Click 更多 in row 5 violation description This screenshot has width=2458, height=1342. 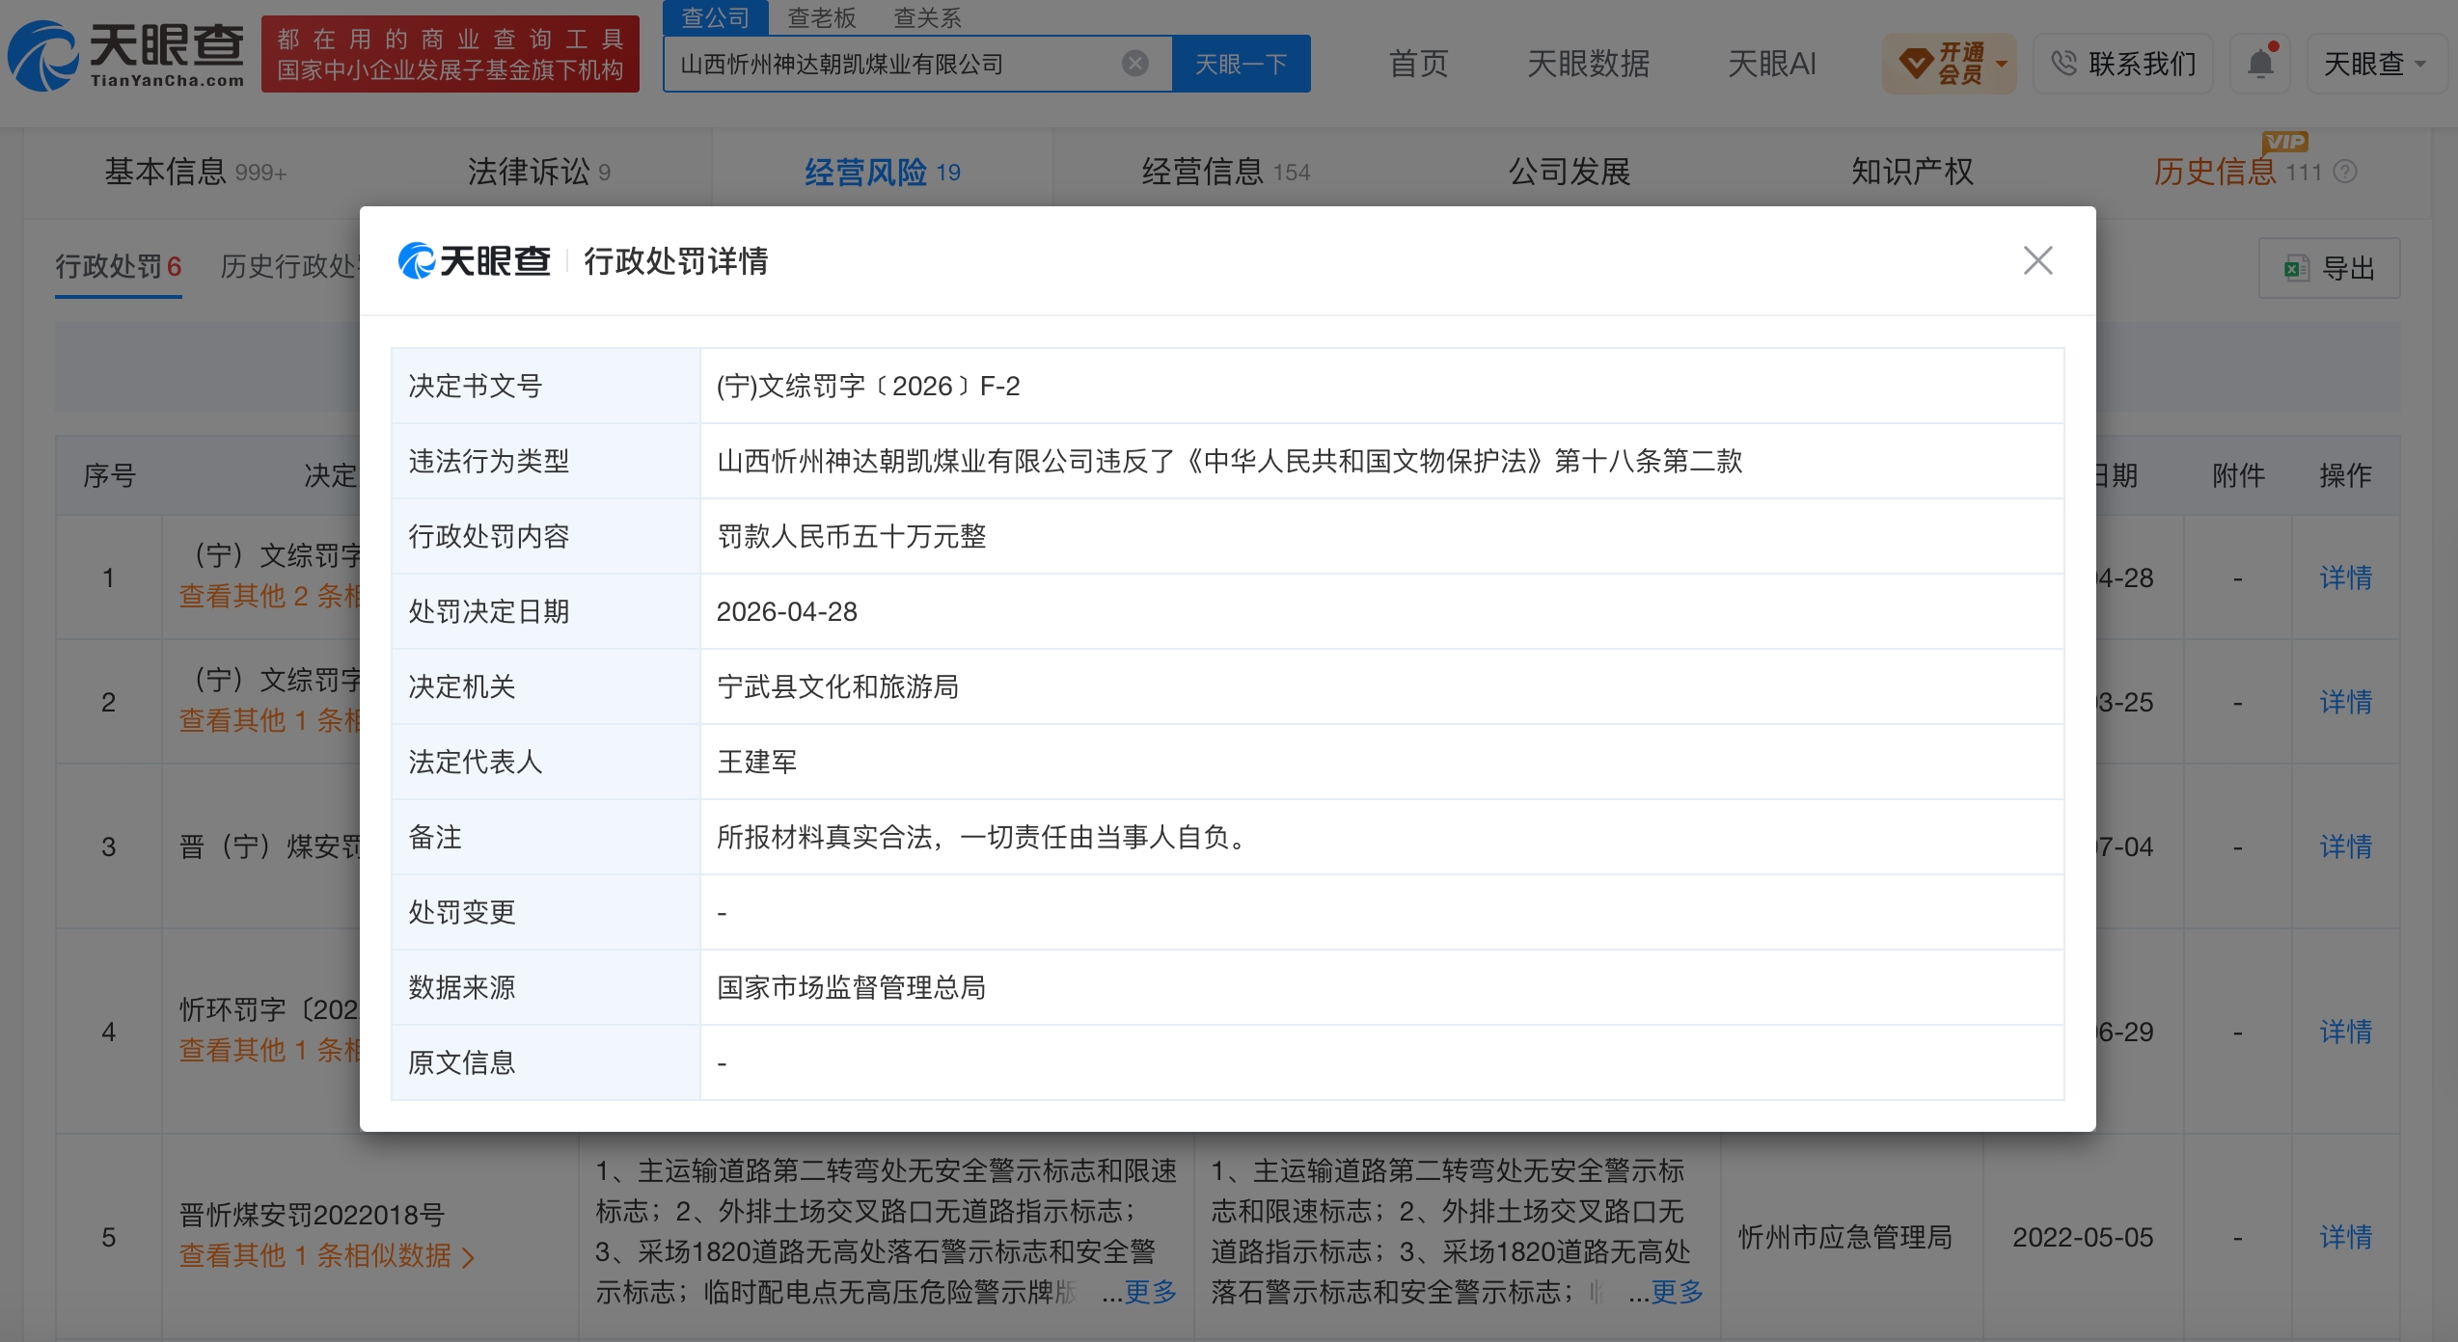click(x=1150, y=1292)
